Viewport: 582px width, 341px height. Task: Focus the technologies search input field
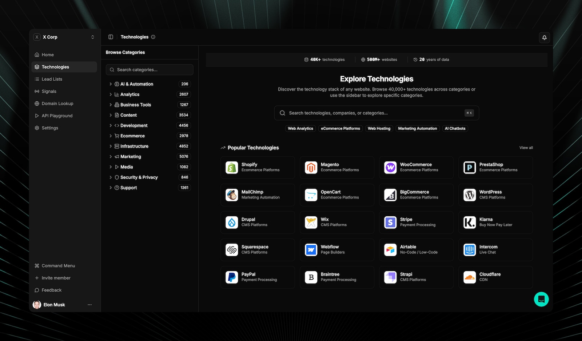(x=376, y=113)
